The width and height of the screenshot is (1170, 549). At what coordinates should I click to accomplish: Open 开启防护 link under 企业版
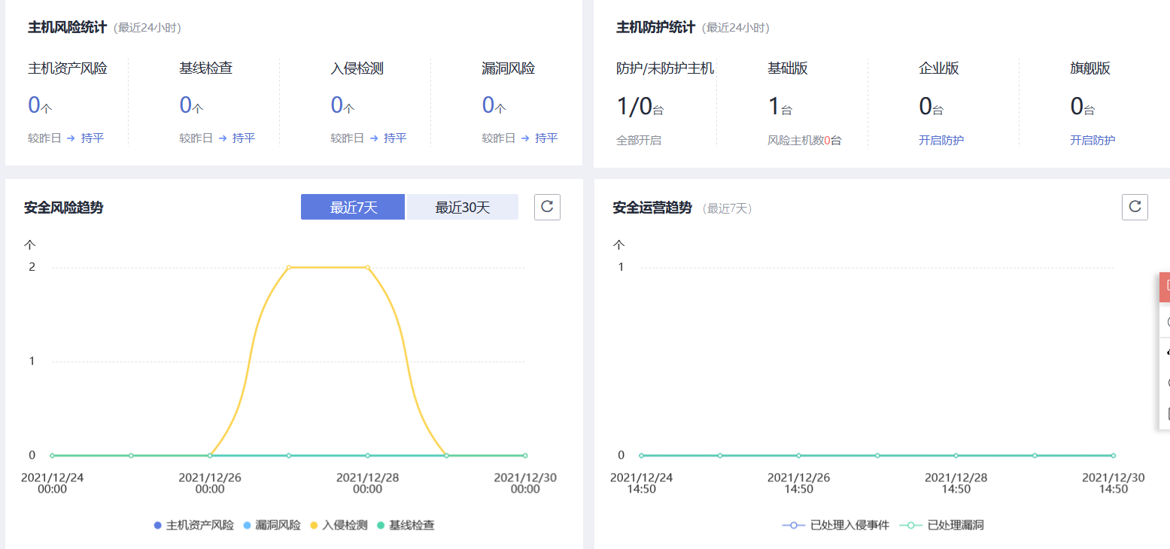click(941, 140)
